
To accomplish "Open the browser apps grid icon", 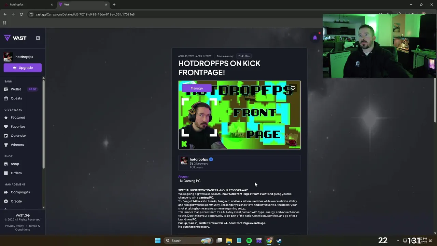I will coord(4,23).
